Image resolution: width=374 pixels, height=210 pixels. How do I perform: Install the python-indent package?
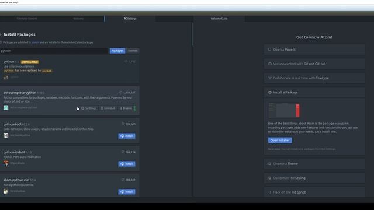coord(127,164)
